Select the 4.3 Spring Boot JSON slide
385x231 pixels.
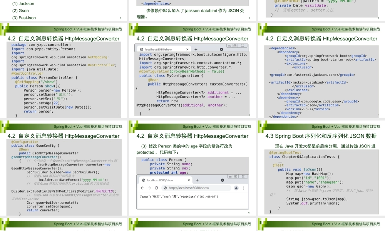tap(321, 168)
